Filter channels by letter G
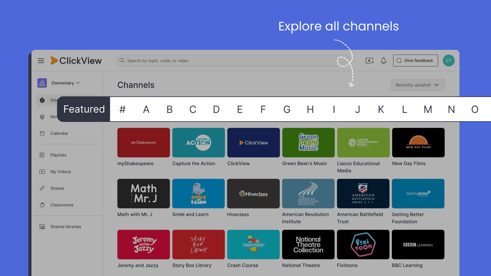The image size is (491, 276). pyautogui.click(x=287, y=109)
